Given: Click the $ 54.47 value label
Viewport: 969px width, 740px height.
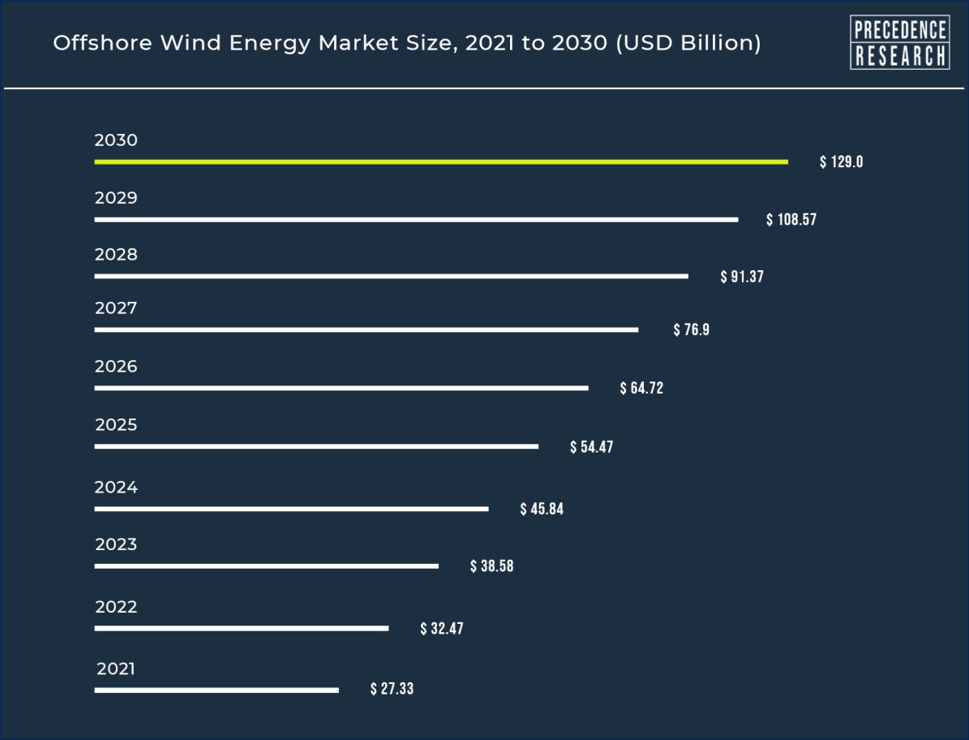Looking at the screenshot, I should [x=591, y=447].
